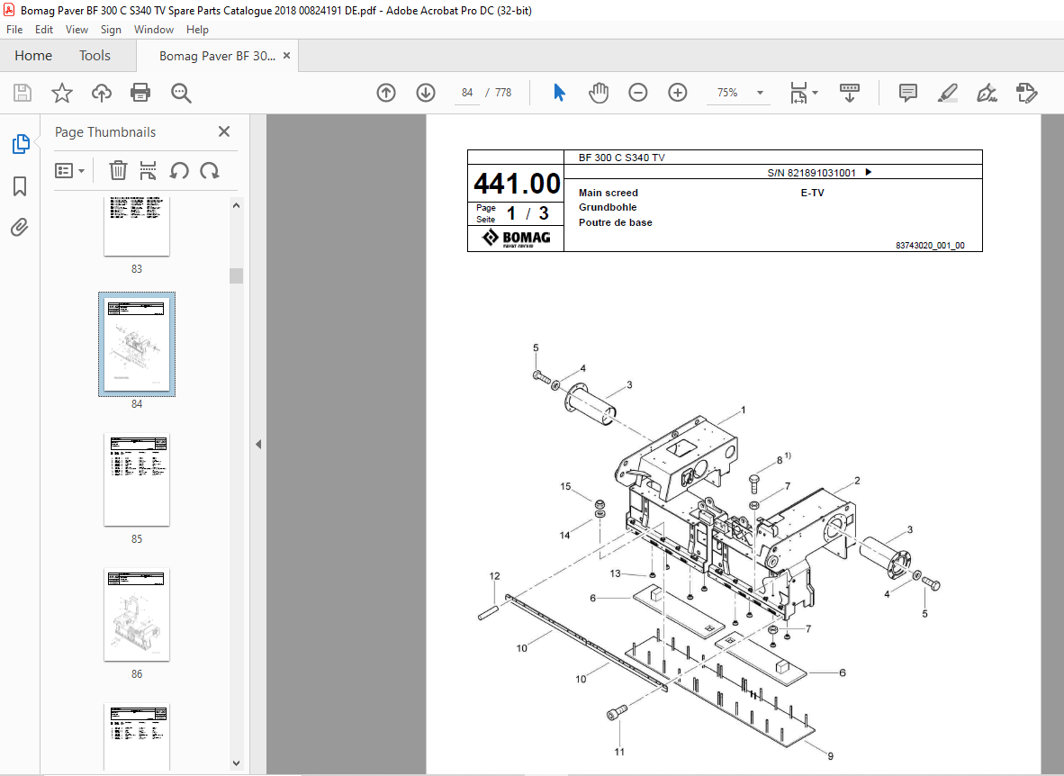
Task: Click the 'Poutre de base' text
Action: pyautogui.click(x=616, y=222)
